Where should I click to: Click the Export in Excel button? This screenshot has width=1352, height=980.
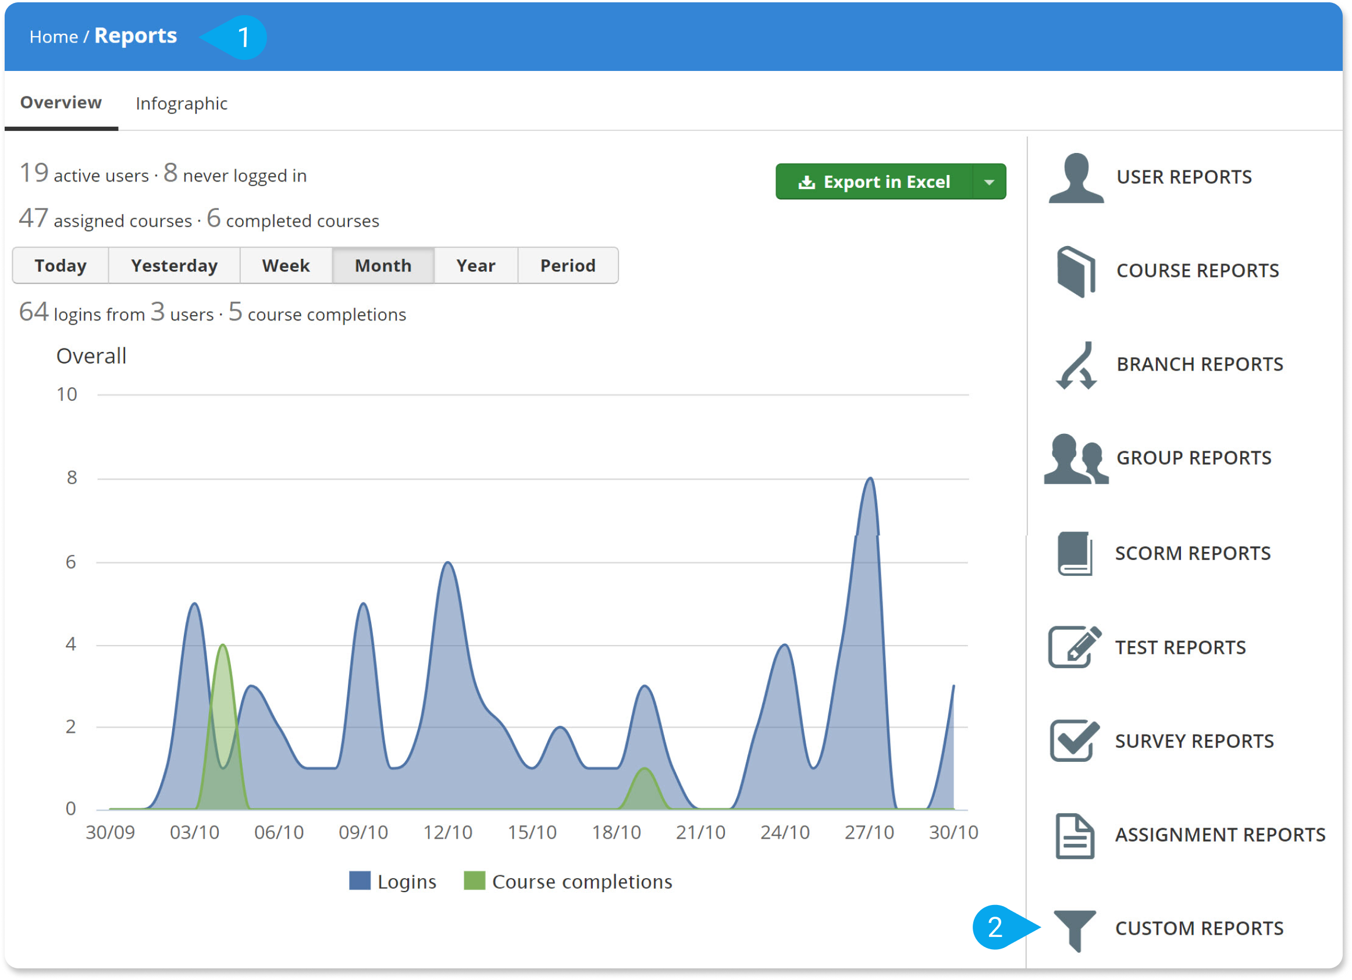point(874,182)
